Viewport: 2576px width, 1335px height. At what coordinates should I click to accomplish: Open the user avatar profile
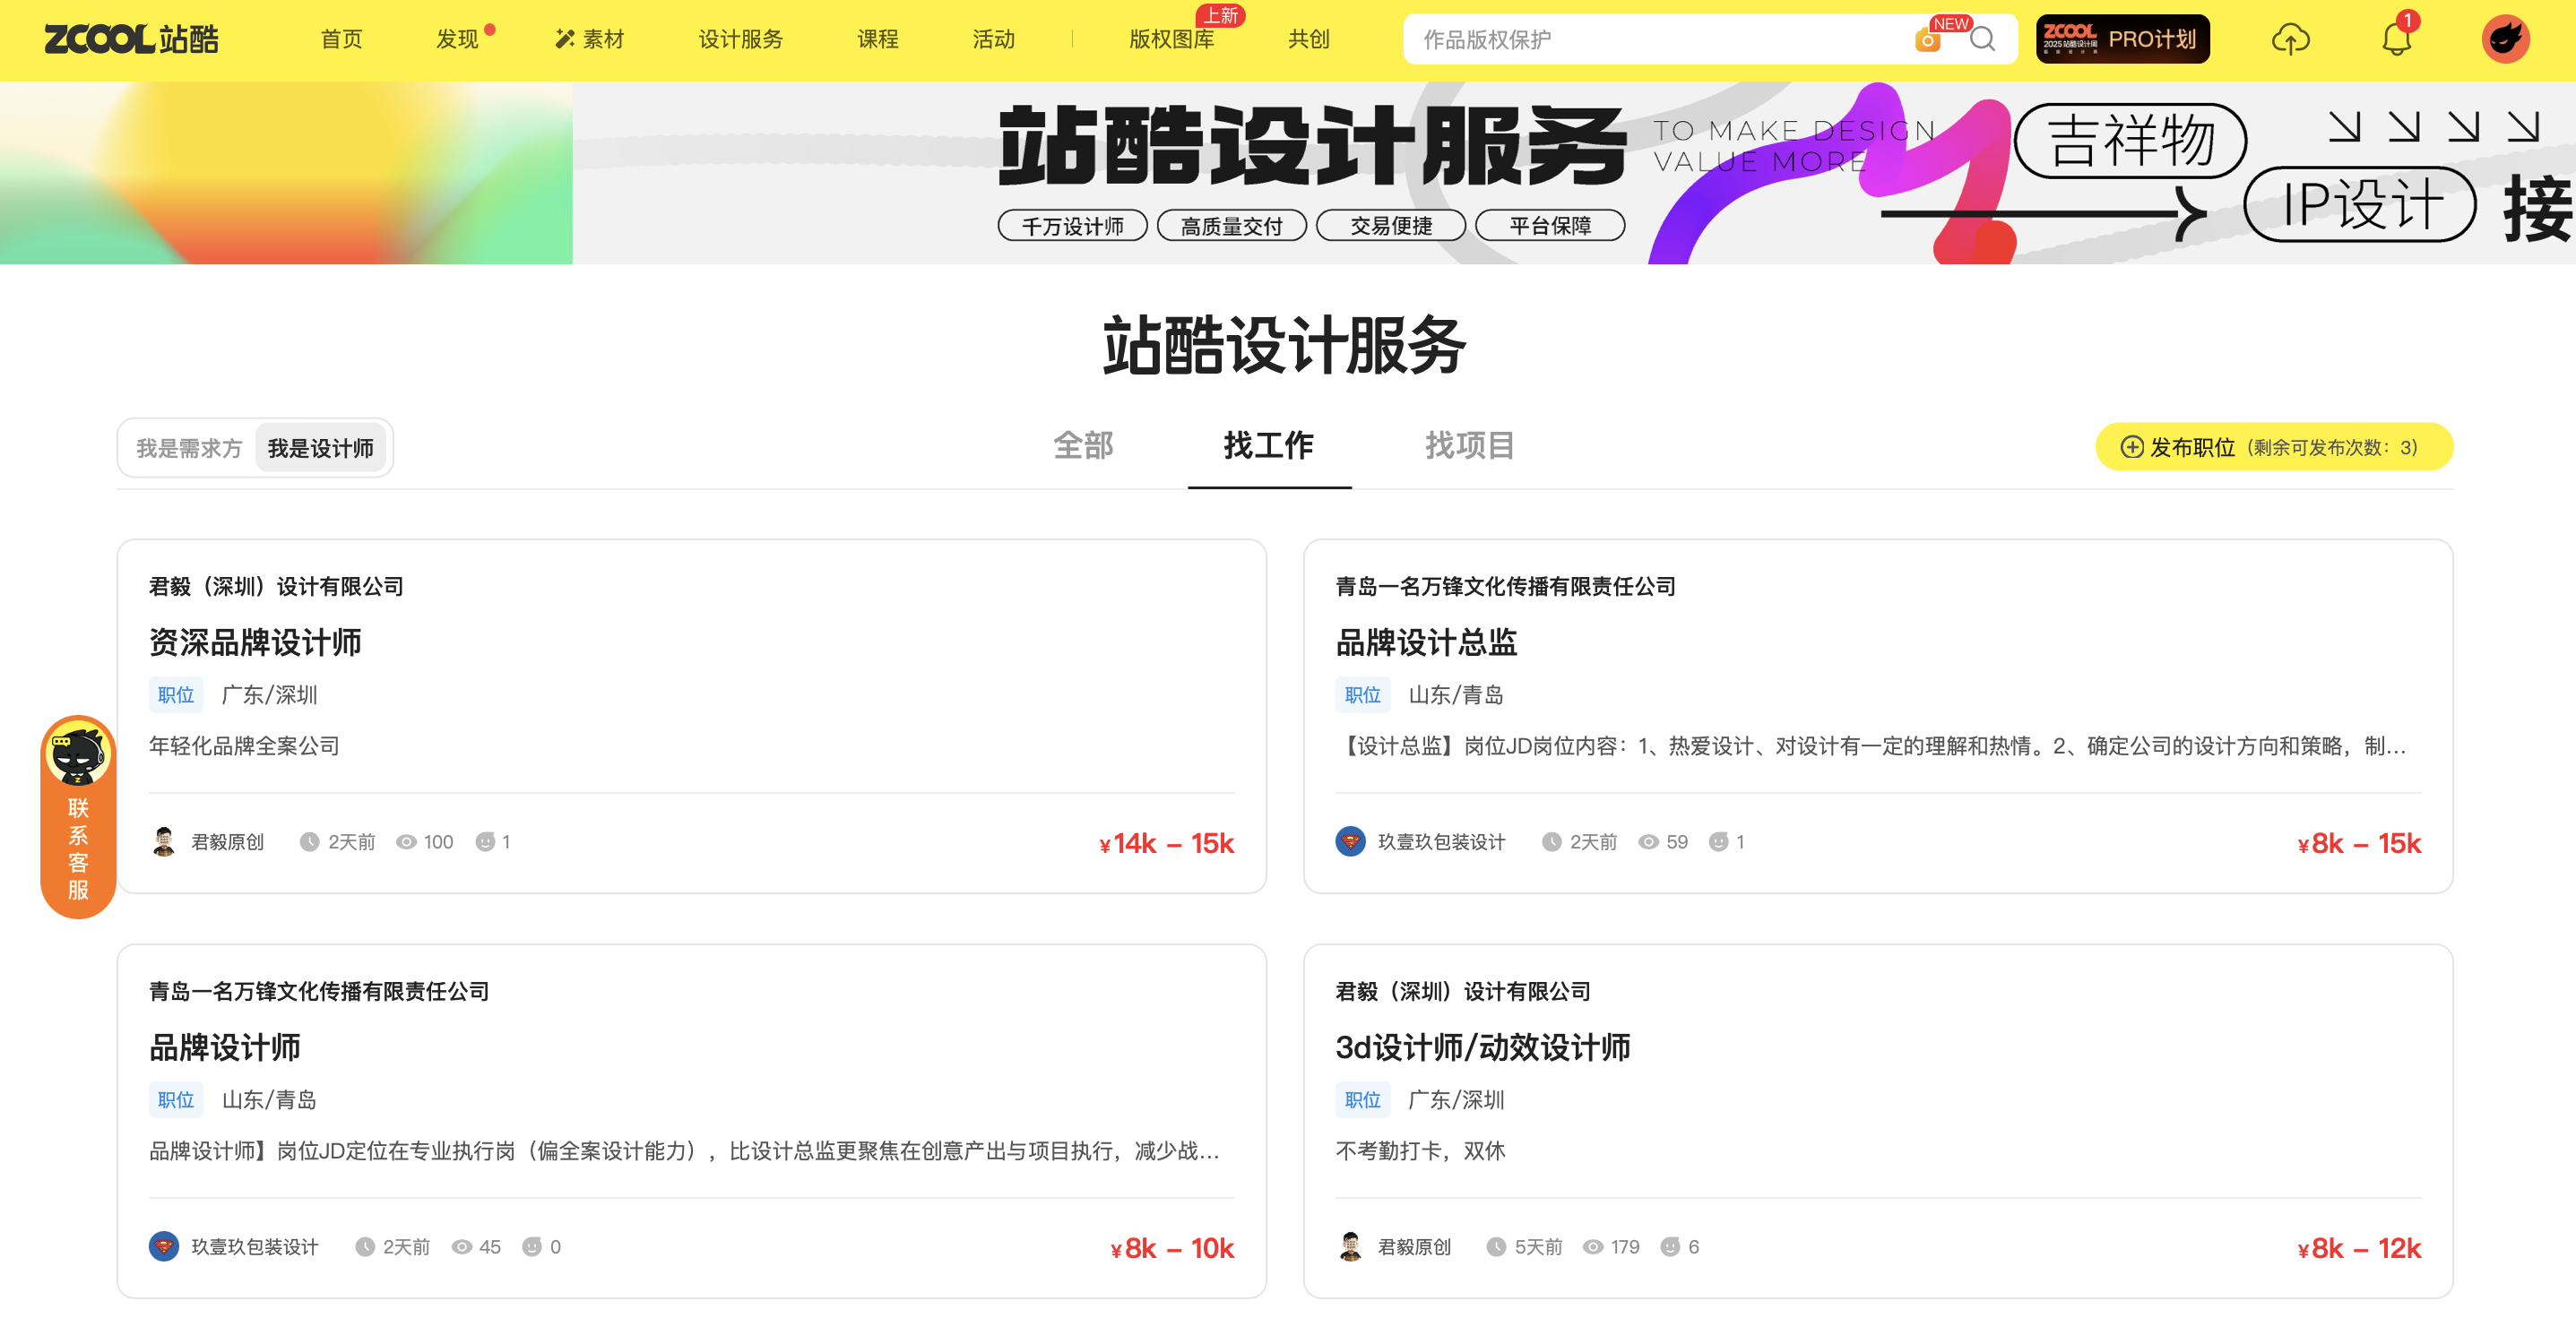coord(2505,39)
